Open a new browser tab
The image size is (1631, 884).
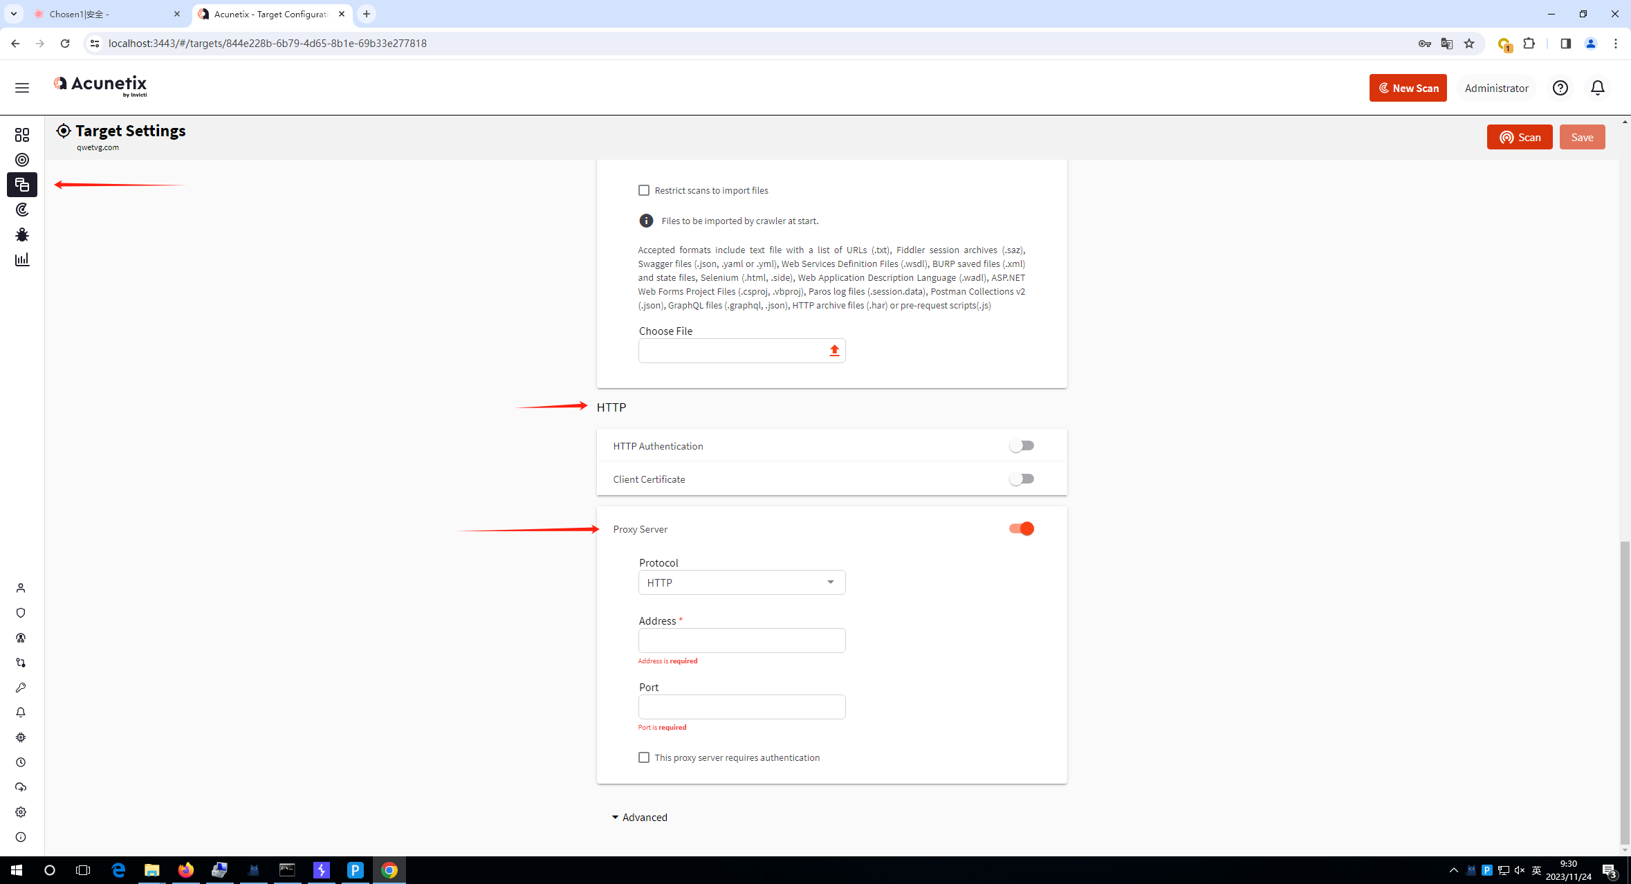click(x=367, y=14)
